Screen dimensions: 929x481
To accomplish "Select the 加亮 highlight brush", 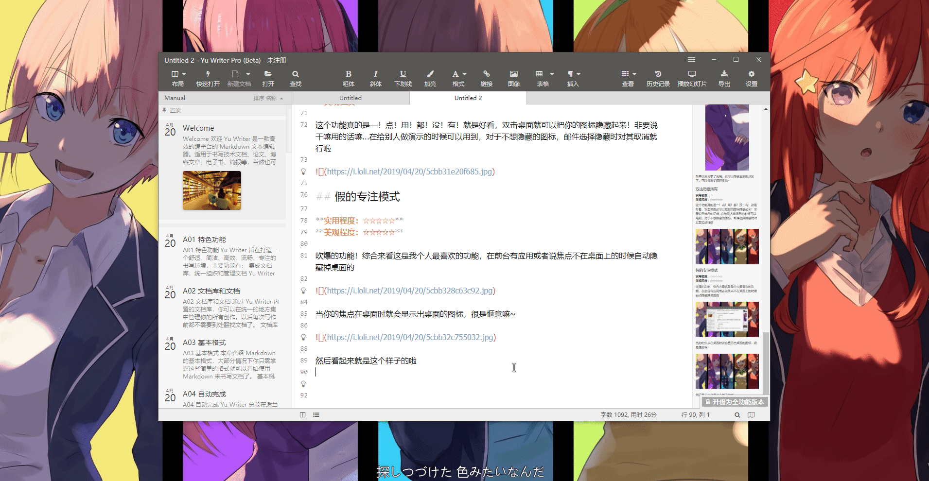I will click(430, 78).
